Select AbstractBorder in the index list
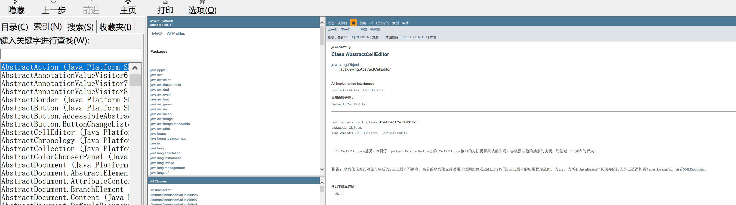The width and height of the screenshot is (736, 205). (65, 100)
